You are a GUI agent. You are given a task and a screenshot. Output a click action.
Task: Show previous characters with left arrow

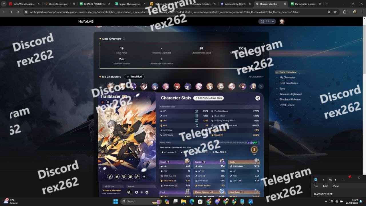pos(102,86)
